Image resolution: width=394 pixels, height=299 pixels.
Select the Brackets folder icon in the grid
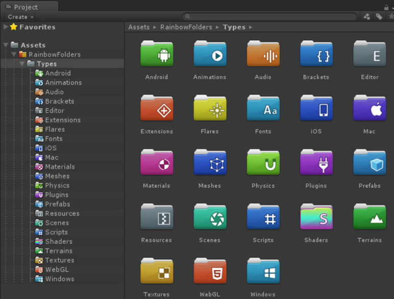coord(316,54)
